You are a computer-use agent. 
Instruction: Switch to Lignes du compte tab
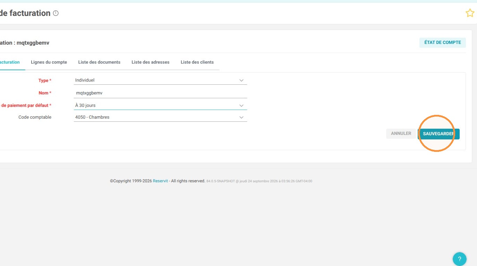(49, 62)
